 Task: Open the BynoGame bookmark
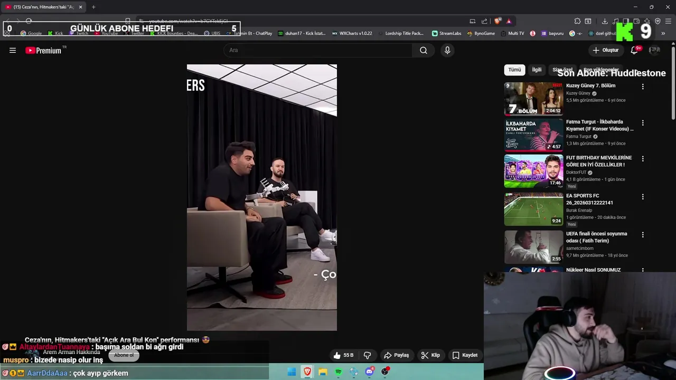coord(481,33)
